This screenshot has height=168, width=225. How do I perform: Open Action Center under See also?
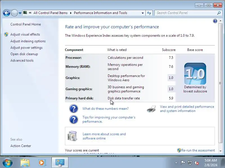click(21, 146)
